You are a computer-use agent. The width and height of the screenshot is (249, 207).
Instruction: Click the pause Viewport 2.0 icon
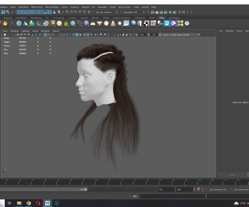point(183,12)
